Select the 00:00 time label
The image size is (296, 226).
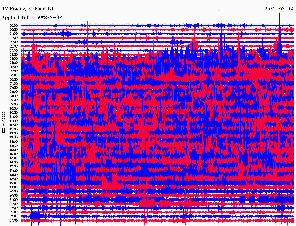click(13, 25)
